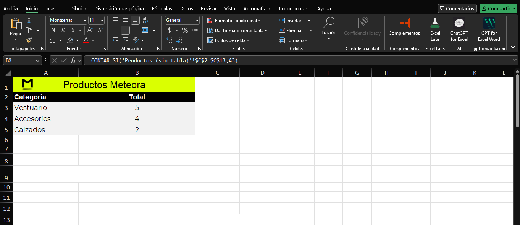Image resolution: width=520 pixels, height=225 pixels.
Task: Open the merge cells dropdown arrow
Action: (x=154, y=30)
